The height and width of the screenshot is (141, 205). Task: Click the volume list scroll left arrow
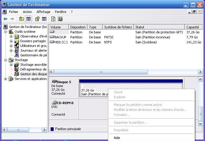tap(52, 72)
